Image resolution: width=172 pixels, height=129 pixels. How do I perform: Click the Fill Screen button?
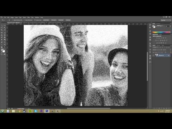pos(61,20)
